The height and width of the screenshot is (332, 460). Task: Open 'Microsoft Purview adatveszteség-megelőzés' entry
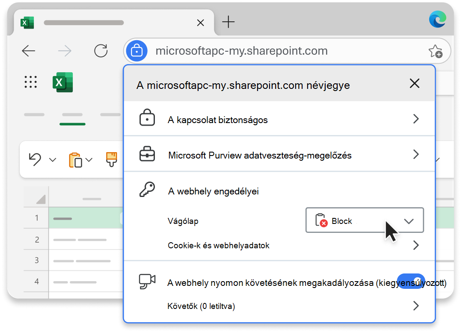(279, 154)
